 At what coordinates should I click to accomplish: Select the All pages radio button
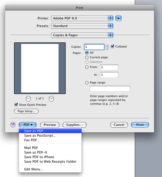pos(87,53)
